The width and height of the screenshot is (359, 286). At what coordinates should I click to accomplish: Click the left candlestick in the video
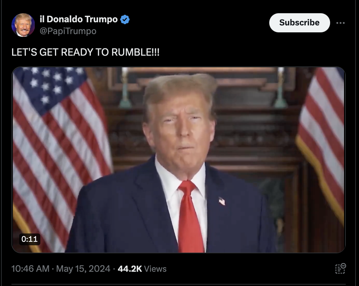[125, 88]
